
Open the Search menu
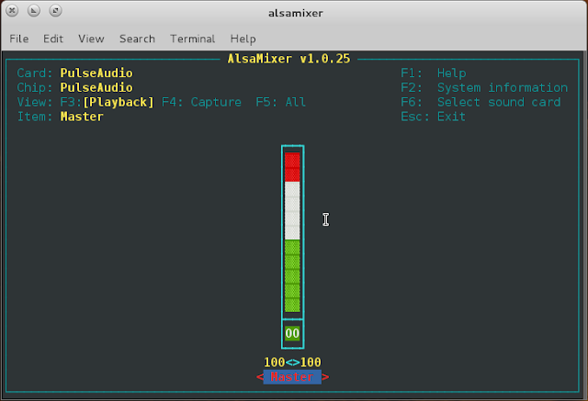pos(137,39)
